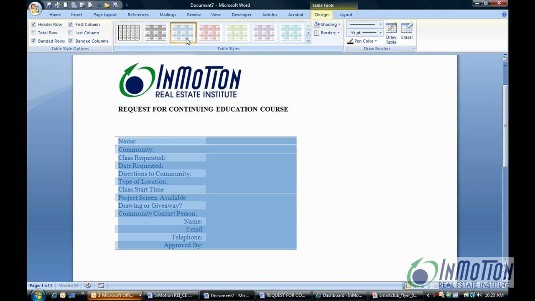Open the Shading dropdown arrow
The image size is (535, 301).
coord(339,24)
